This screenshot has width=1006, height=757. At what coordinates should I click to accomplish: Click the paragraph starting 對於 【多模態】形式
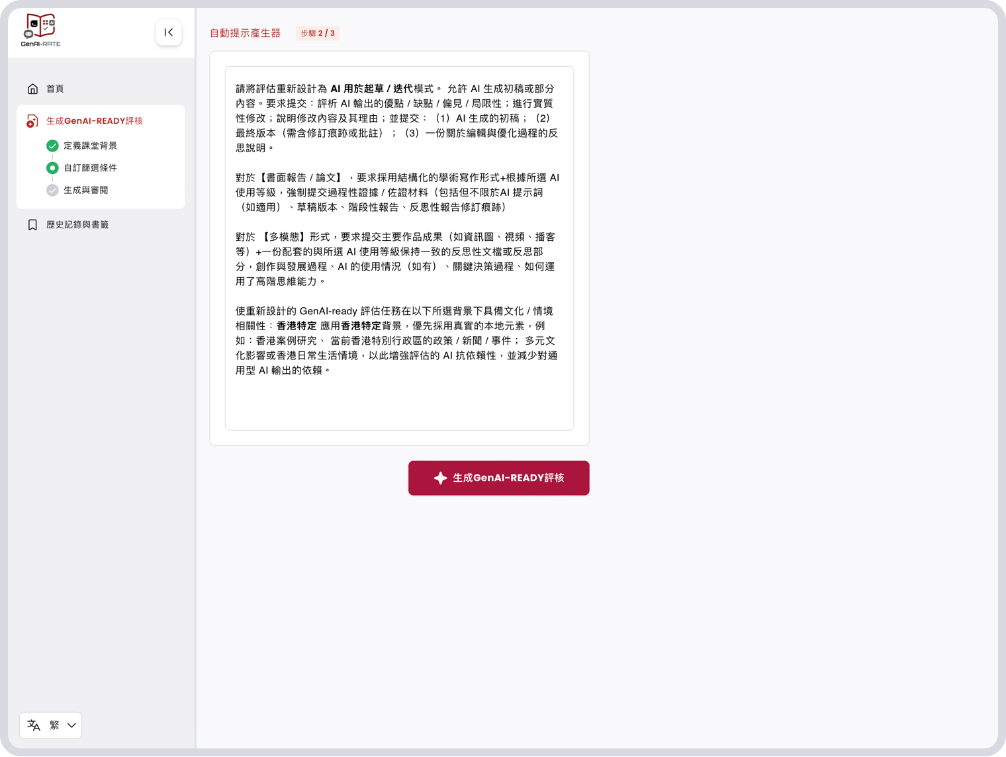click(x=396, y=259)
